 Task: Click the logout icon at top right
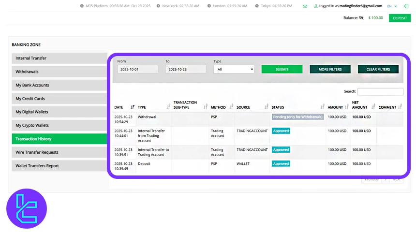(x=406, y=6)
